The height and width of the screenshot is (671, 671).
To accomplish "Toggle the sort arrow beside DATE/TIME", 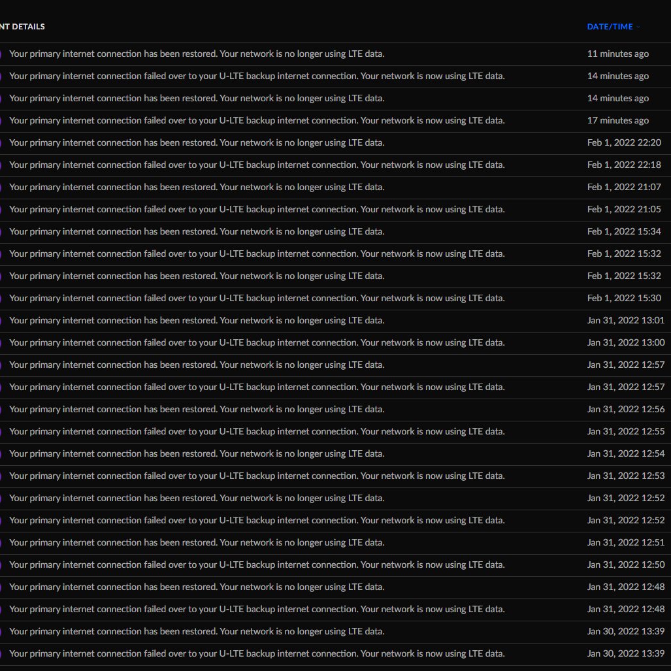I will point(638,27).
